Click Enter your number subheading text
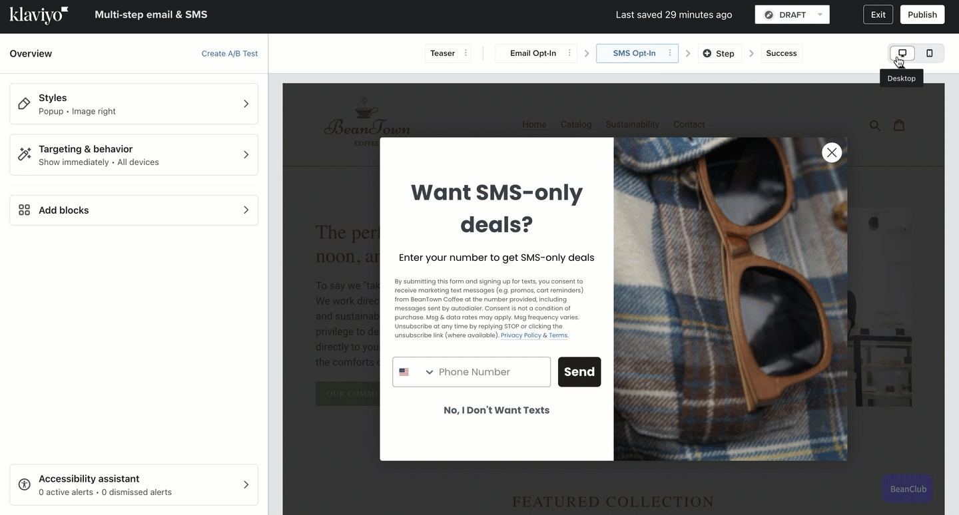The width and height of the screenshot is (959, 515). [497, 257]
